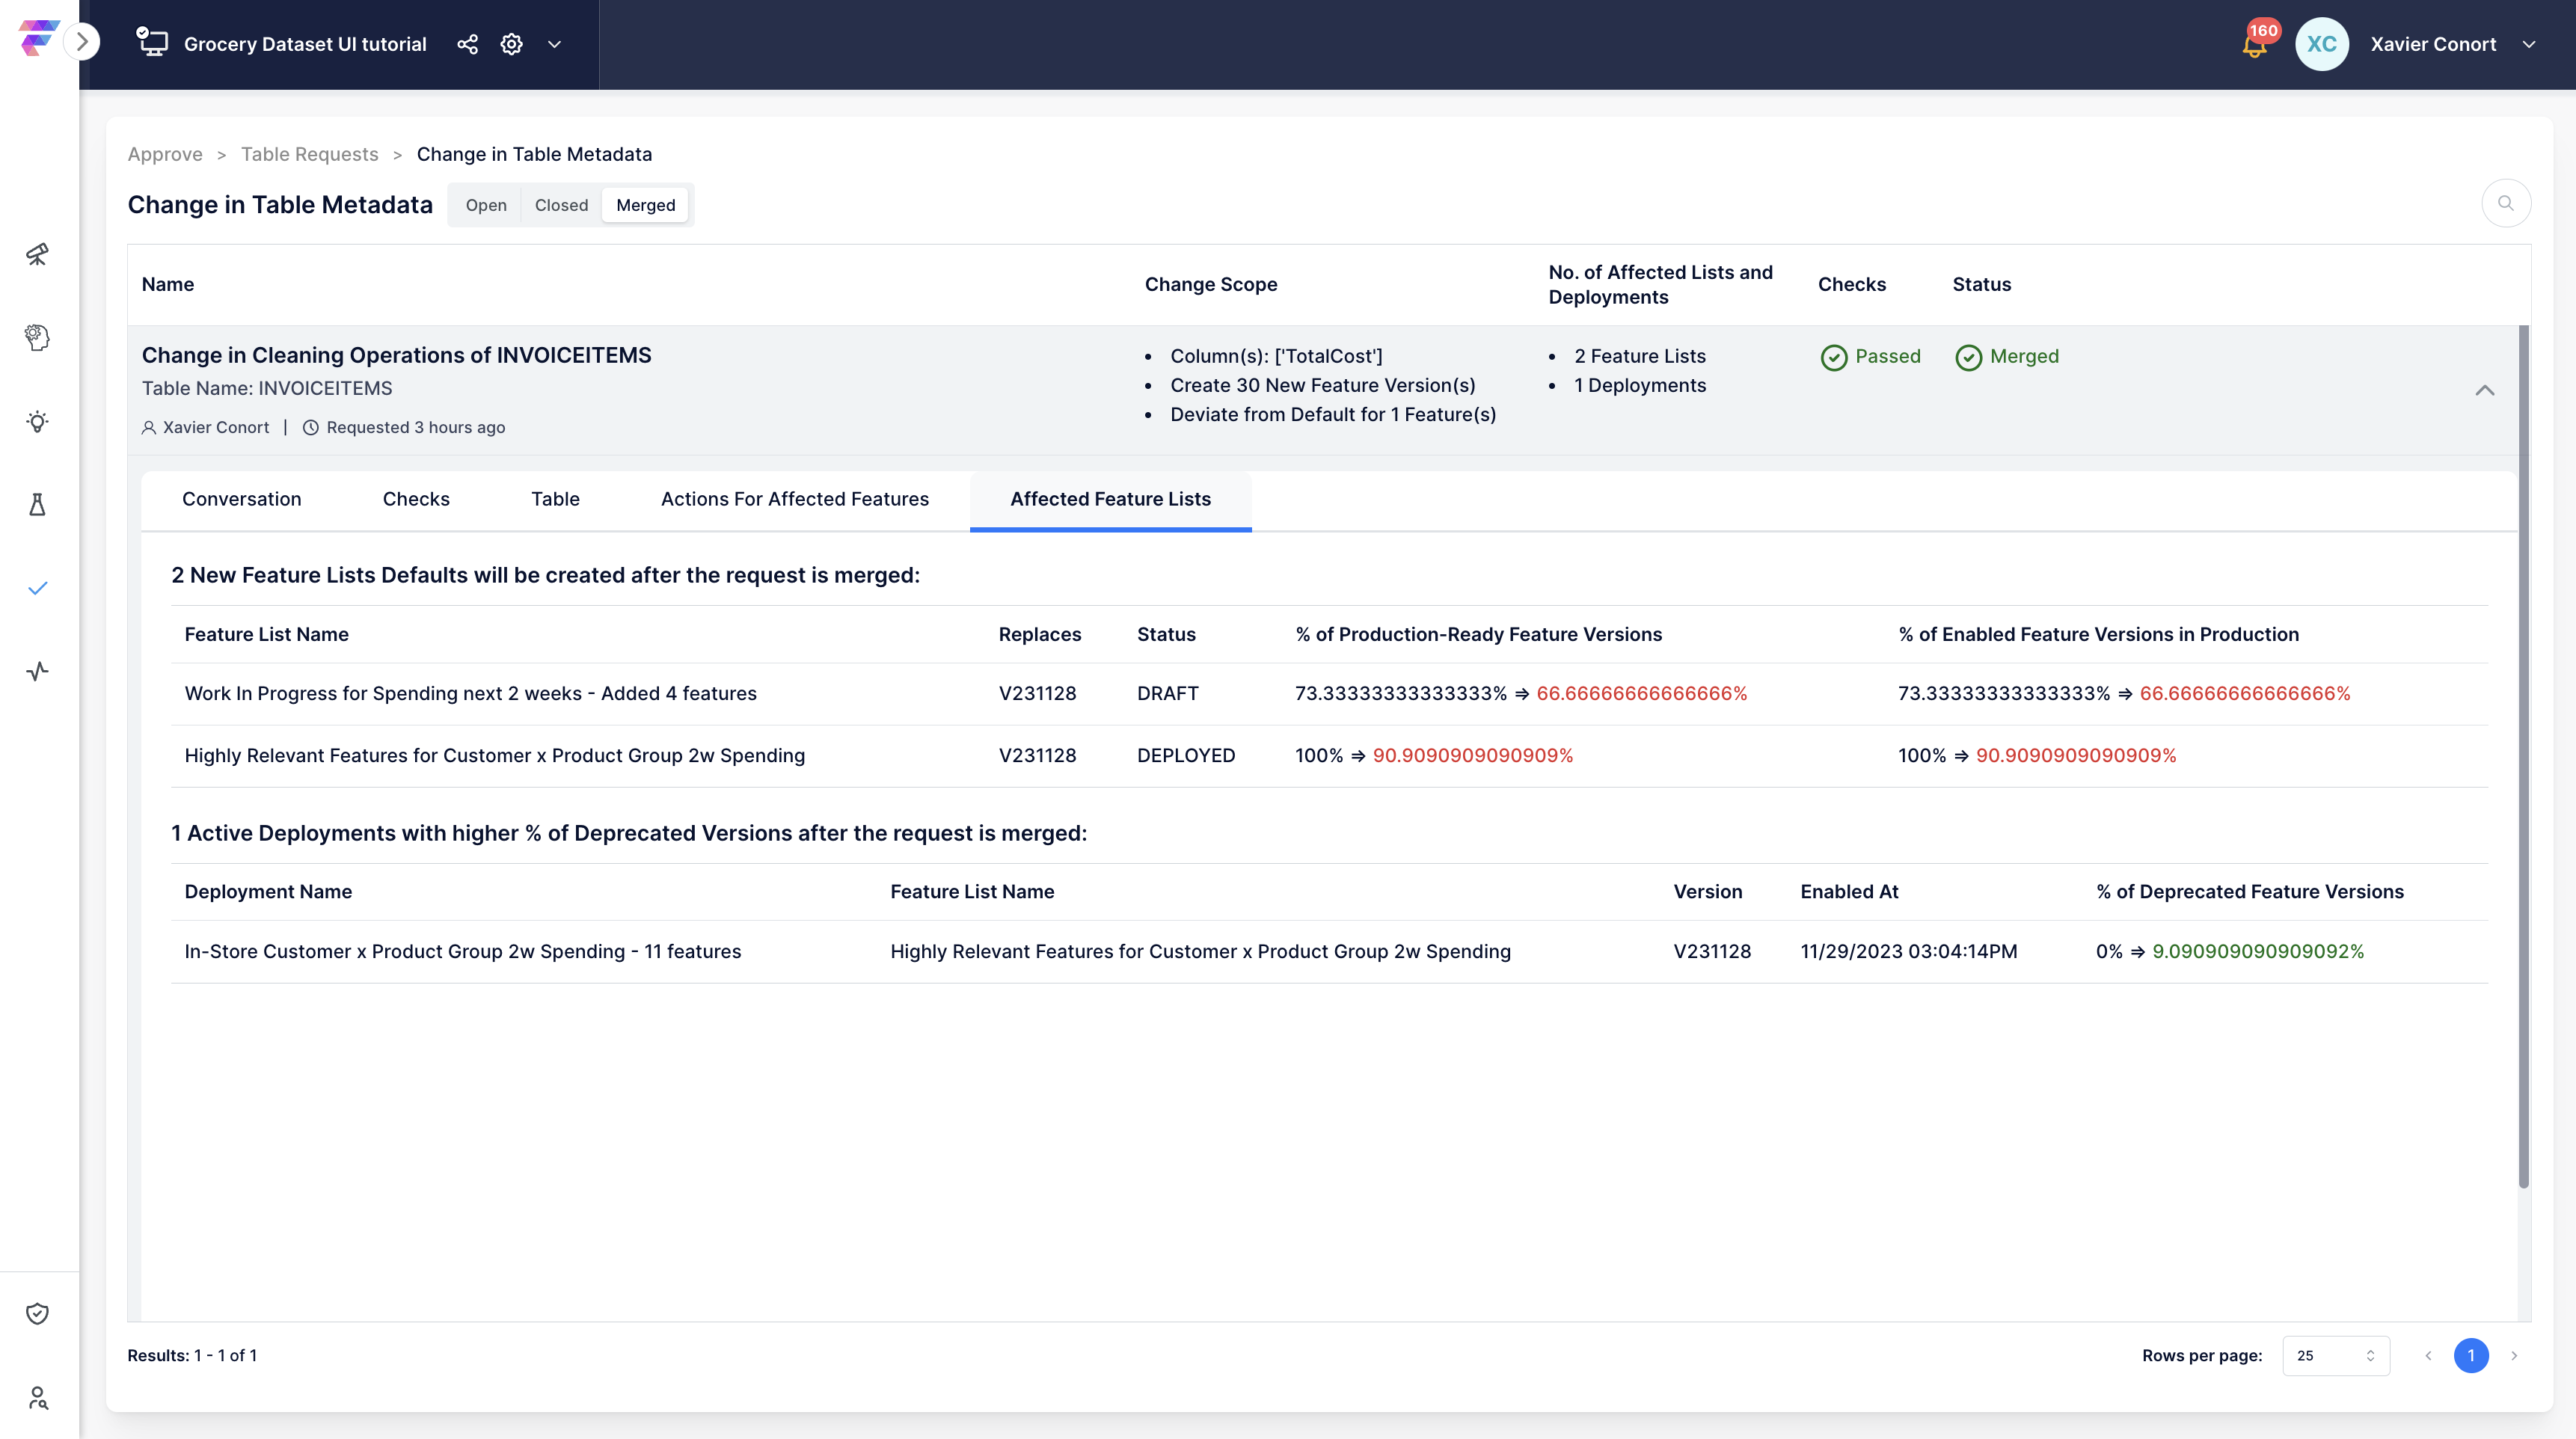Click the DRAFT status cell

[1167, 693]
